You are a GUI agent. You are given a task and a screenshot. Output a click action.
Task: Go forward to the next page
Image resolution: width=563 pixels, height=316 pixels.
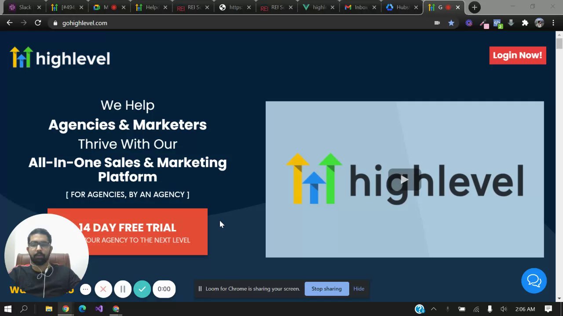point(24,23)
